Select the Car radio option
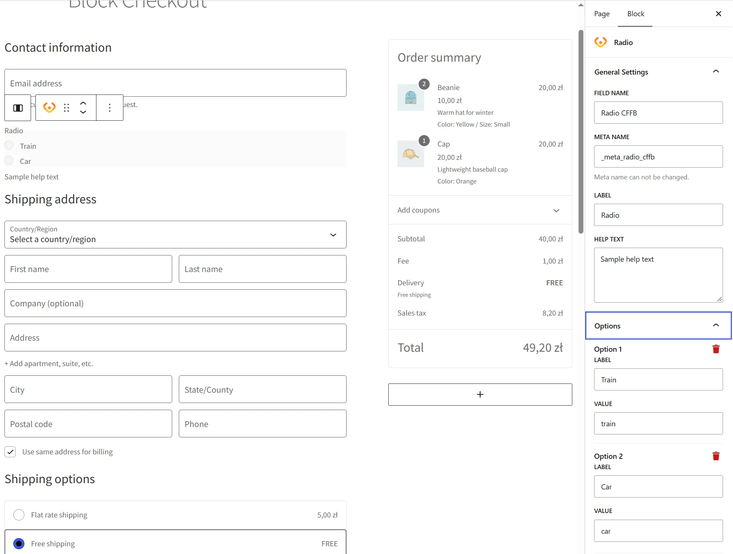Screen dimensions: 733x554 [x=9, y=161]
